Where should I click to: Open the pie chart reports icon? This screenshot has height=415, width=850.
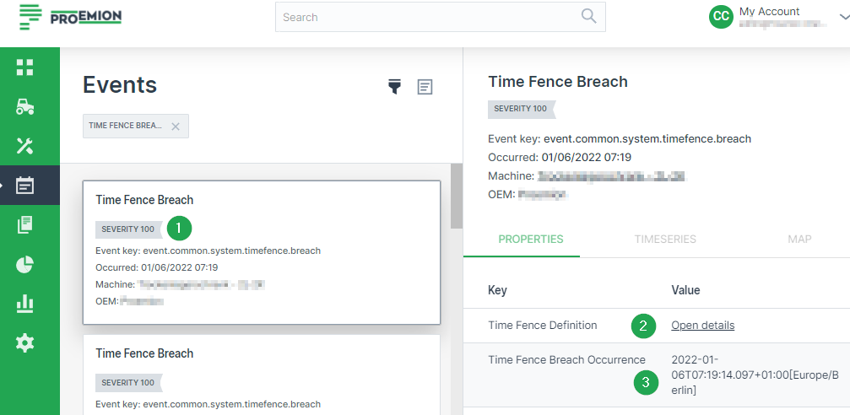(x=25, y=264)
